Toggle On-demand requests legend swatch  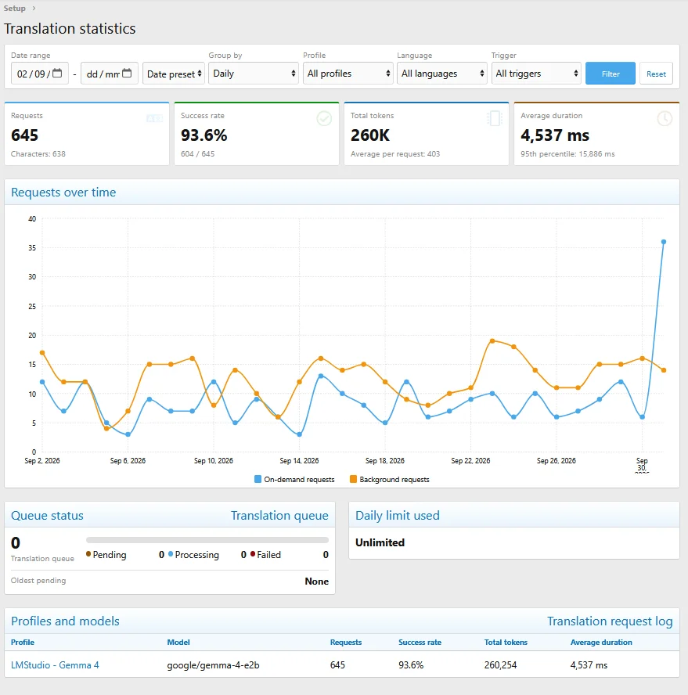pyautogui.click(x=258, y=479)
